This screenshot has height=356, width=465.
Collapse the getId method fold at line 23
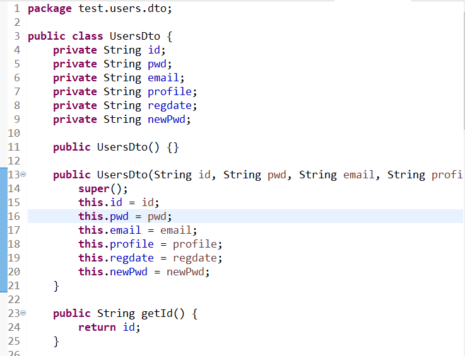click(23, 313)
